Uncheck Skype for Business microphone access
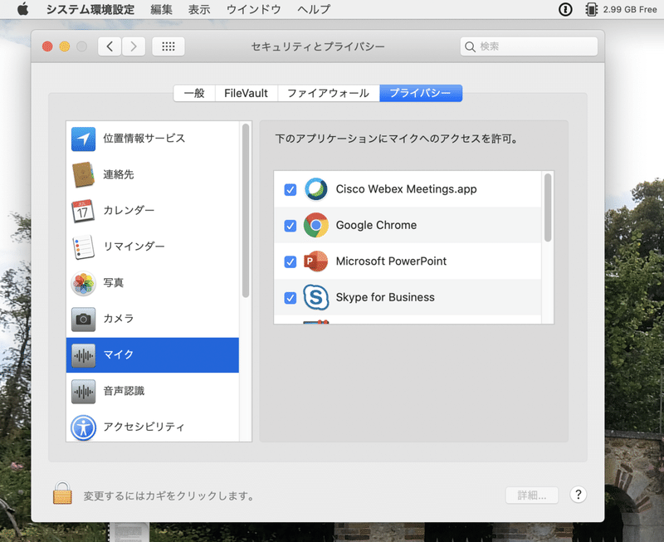The height and width of the screenshot is (542, 664). click(x=290, y=298)
